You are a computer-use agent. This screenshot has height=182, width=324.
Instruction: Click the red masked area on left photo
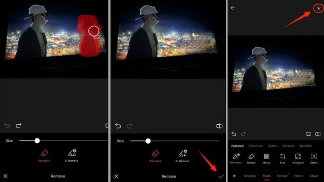point(89,36)
